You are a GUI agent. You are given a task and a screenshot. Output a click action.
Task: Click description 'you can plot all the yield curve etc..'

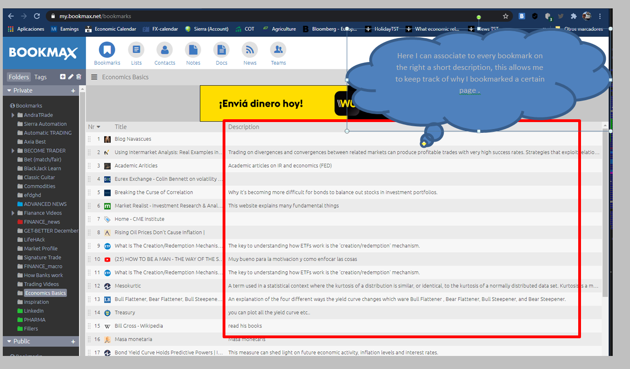point(269,312)
